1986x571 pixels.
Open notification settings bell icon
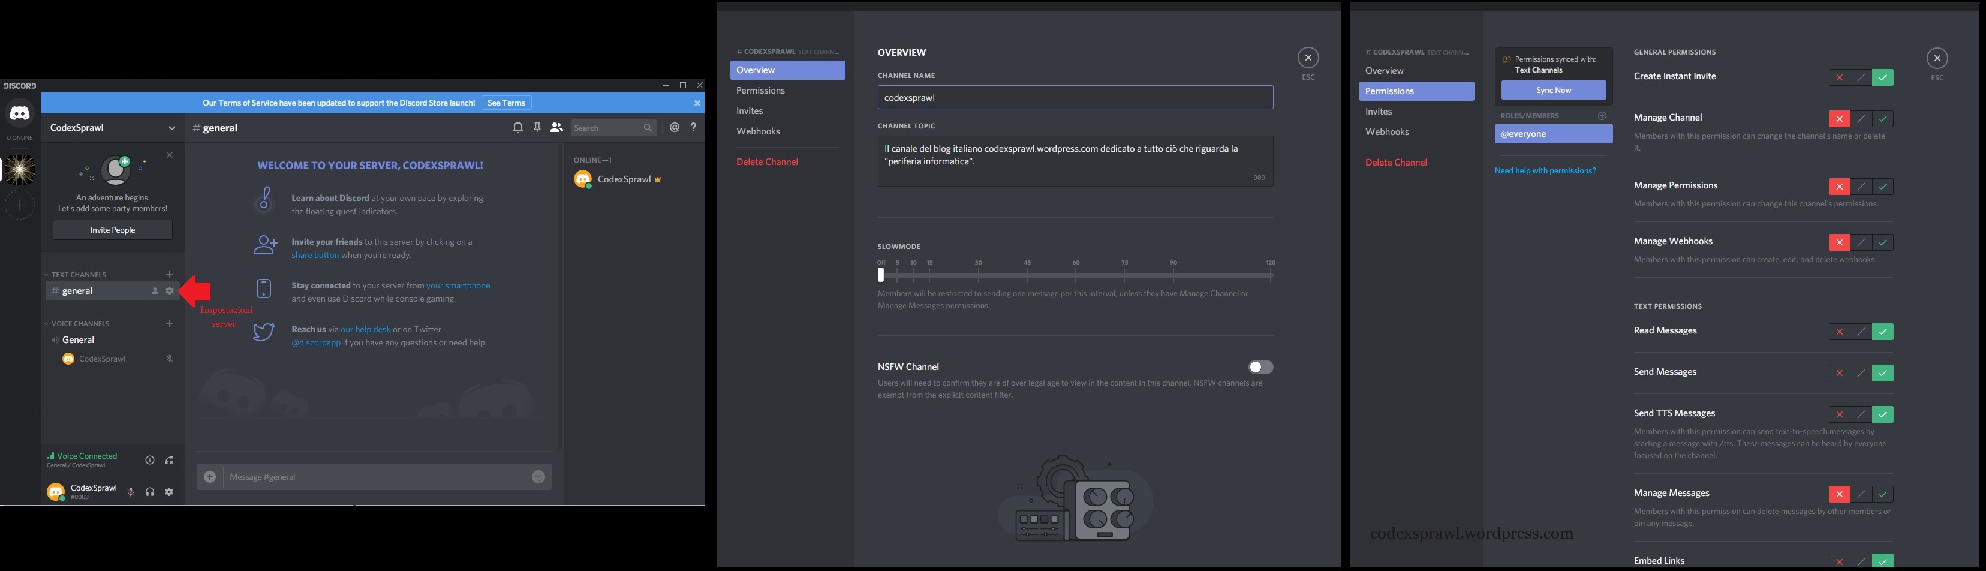click(x=518, y=127)
